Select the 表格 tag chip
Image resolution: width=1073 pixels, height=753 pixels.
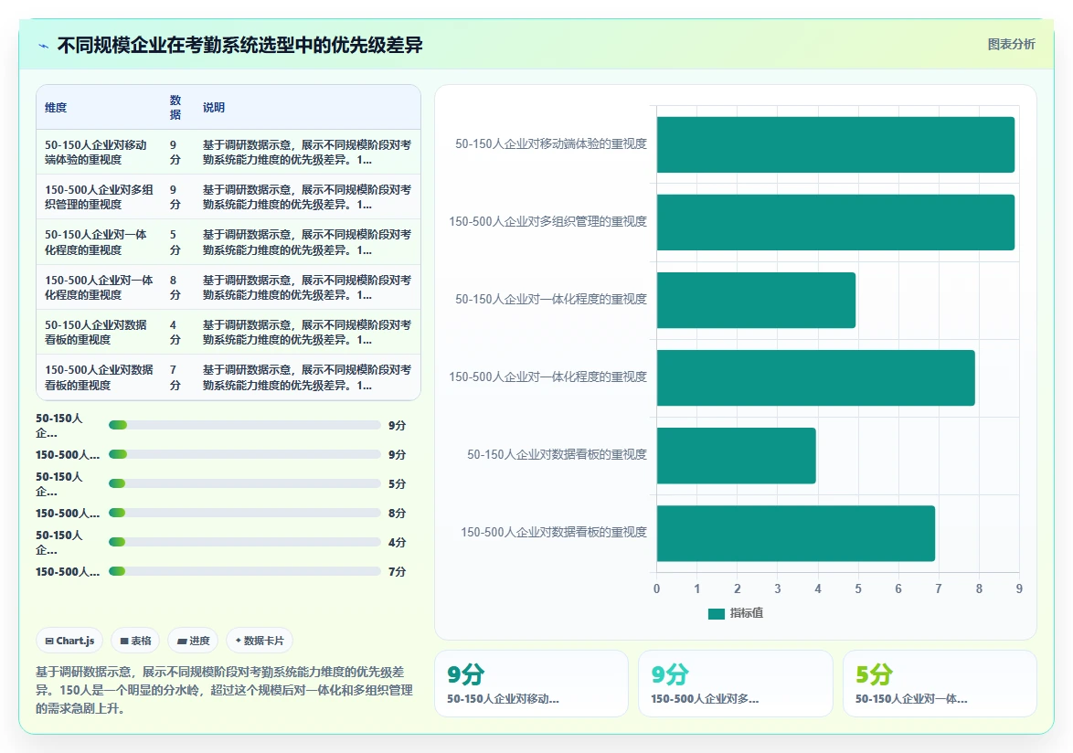click(135, 641)
